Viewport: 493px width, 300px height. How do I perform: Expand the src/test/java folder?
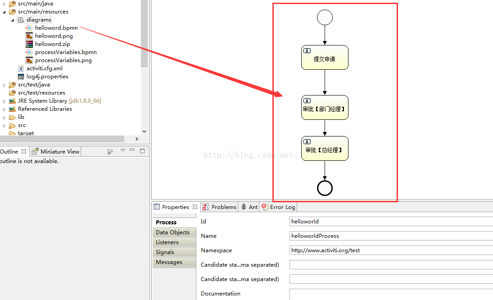tap(4, 85)
